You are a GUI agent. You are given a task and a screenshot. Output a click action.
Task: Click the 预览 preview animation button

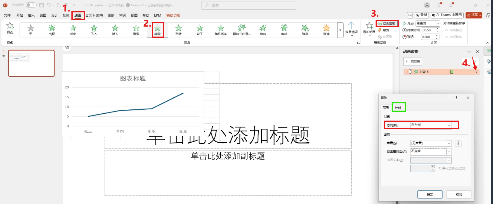pos(10,29)
